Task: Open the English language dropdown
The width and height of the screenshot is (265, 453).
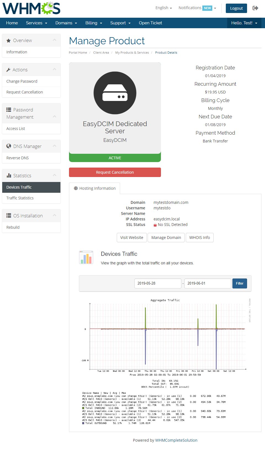Action: coord(164,8)
